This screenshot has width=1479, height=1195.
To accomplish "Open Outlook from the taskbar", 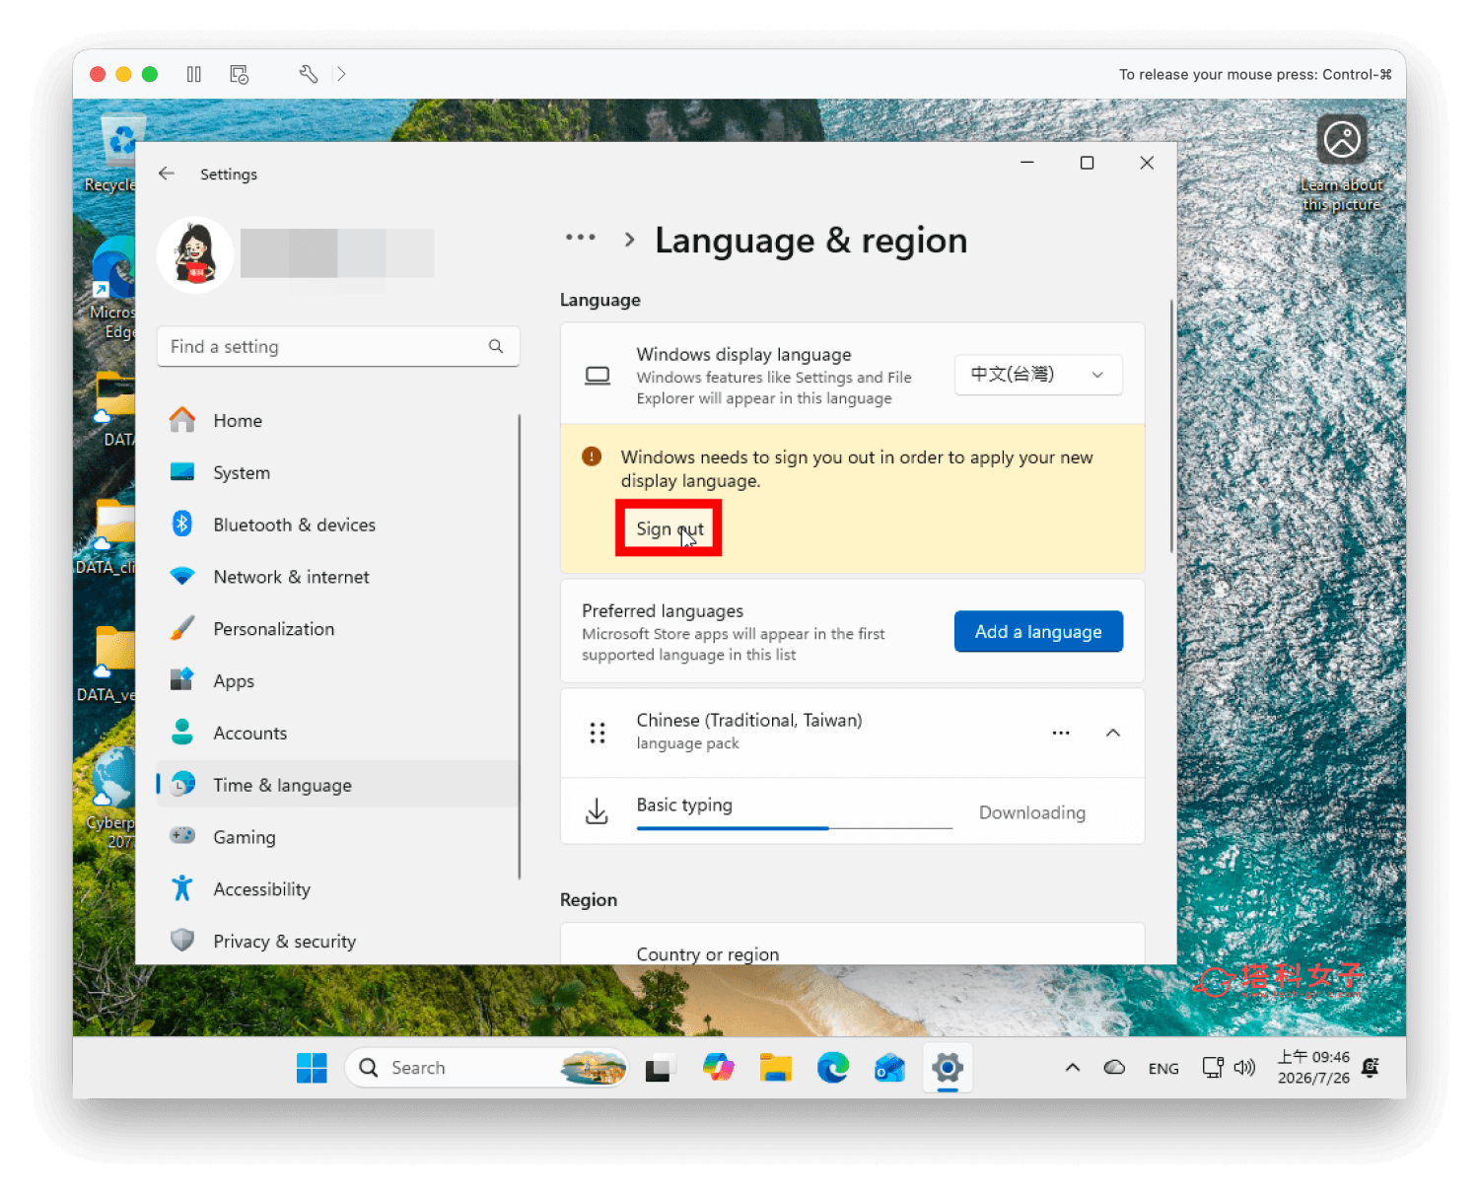I will 889,1068.
